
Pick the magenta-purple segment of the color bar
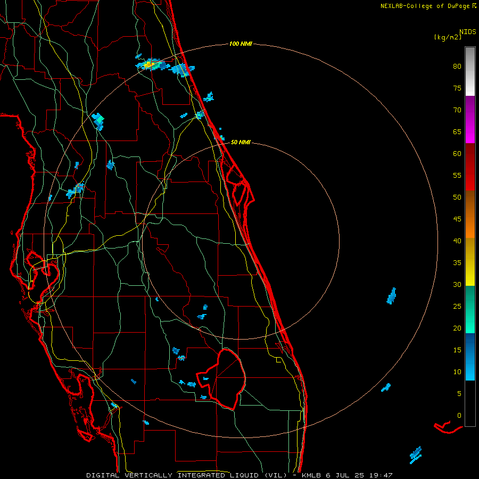[x=470, y=119]
